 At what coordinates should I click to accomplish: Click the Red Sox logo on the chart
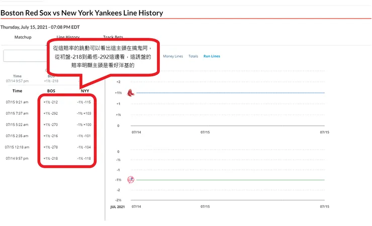[131, 92]
